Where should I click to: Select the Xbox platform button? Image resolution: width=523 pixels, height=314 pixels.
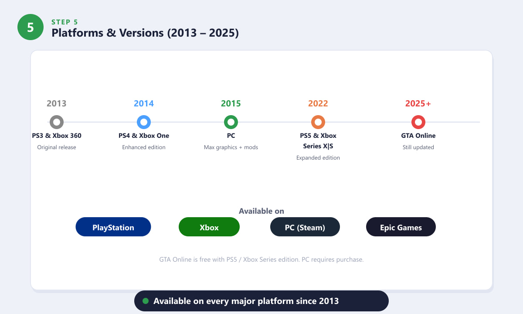(209, 227)
